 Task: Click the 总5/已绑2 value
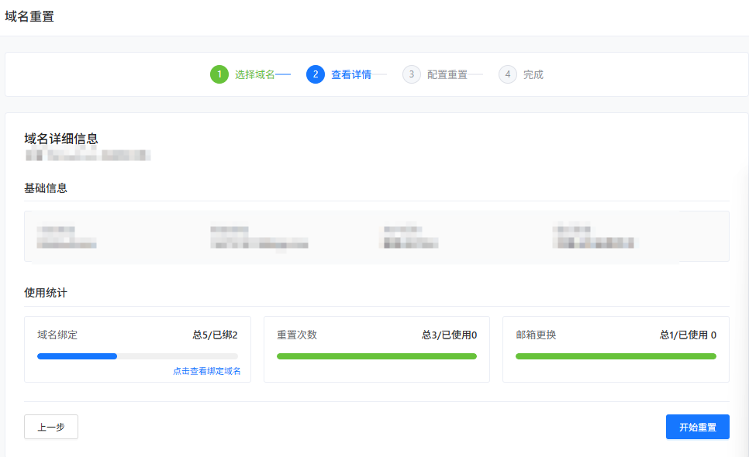click(x=215, y=335)
